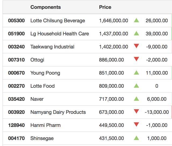Open Lotte Chilsung Beverage stock link

tap(58, 21)
